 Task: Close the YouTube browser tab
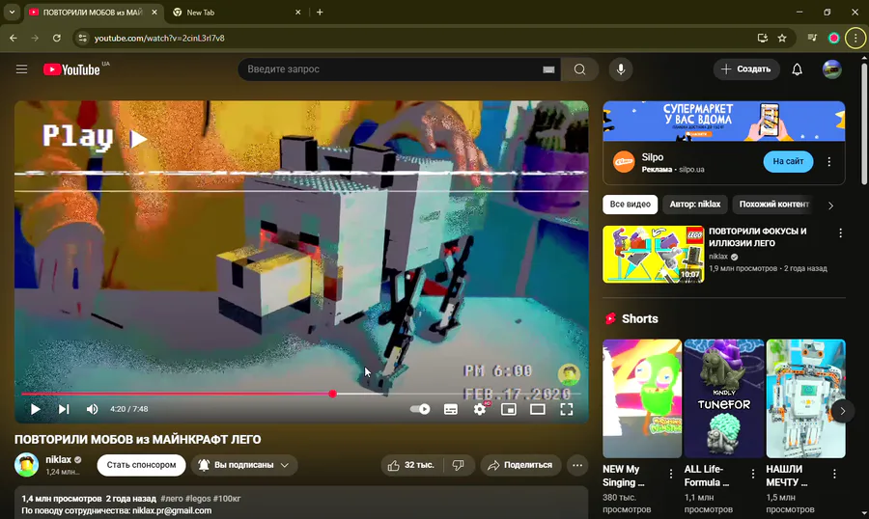154,13
